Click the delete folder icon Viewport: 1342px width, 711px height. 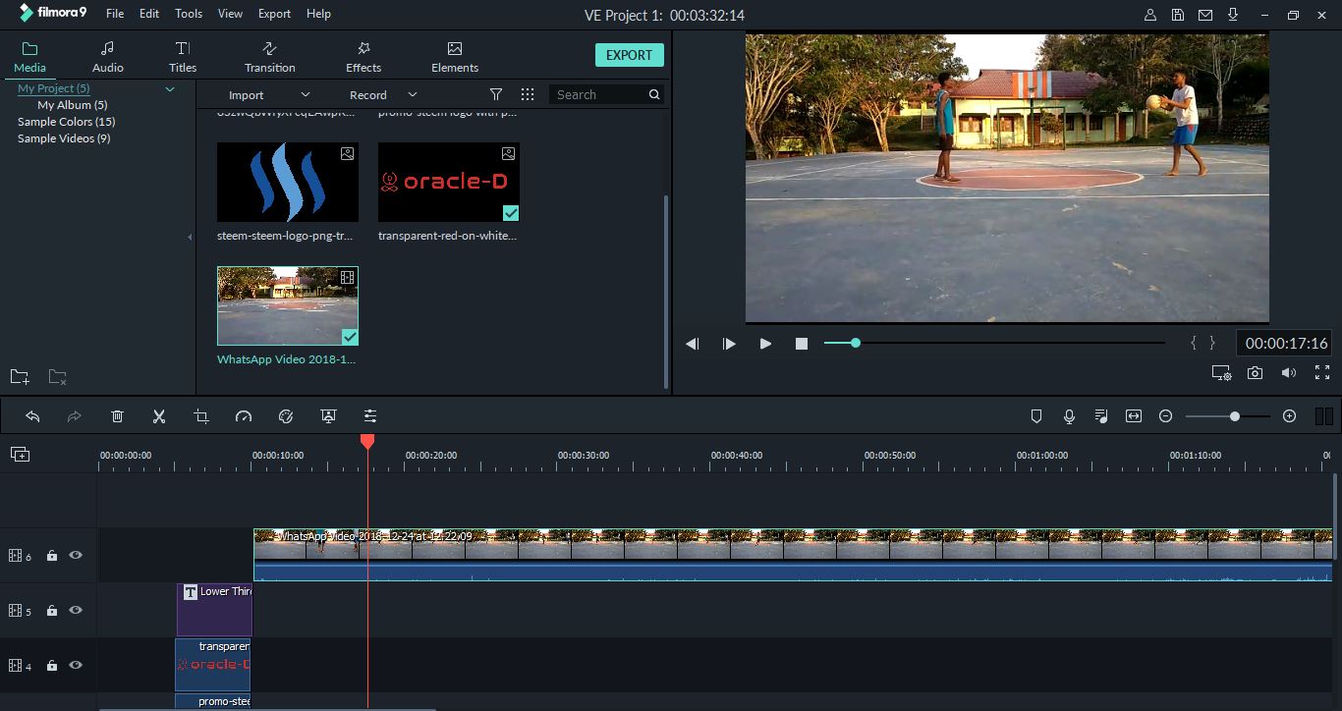pos(58,376)
